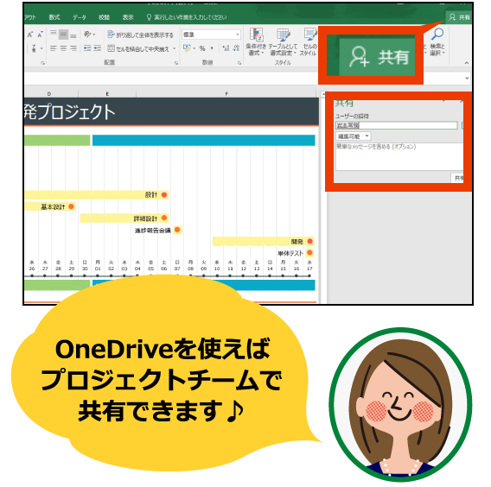Open the font group dialog launcher
This screenshot has height=487, width=491.
click(42, 63)
